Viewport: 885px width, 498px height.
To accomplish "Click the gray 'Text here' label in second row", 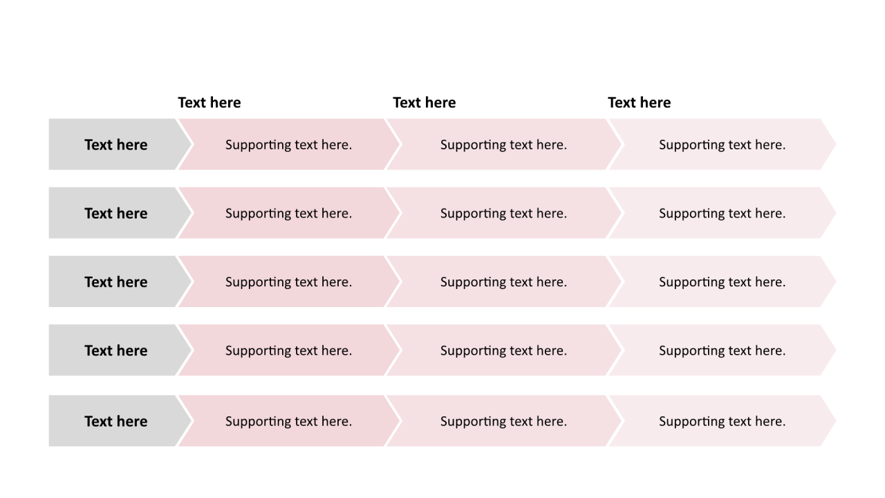I will (x=116, y=213).
